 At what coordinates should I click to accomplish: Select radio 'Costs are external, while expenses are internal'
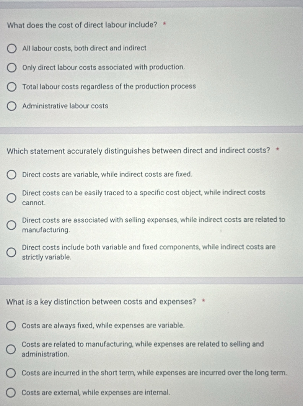(12, 393)
